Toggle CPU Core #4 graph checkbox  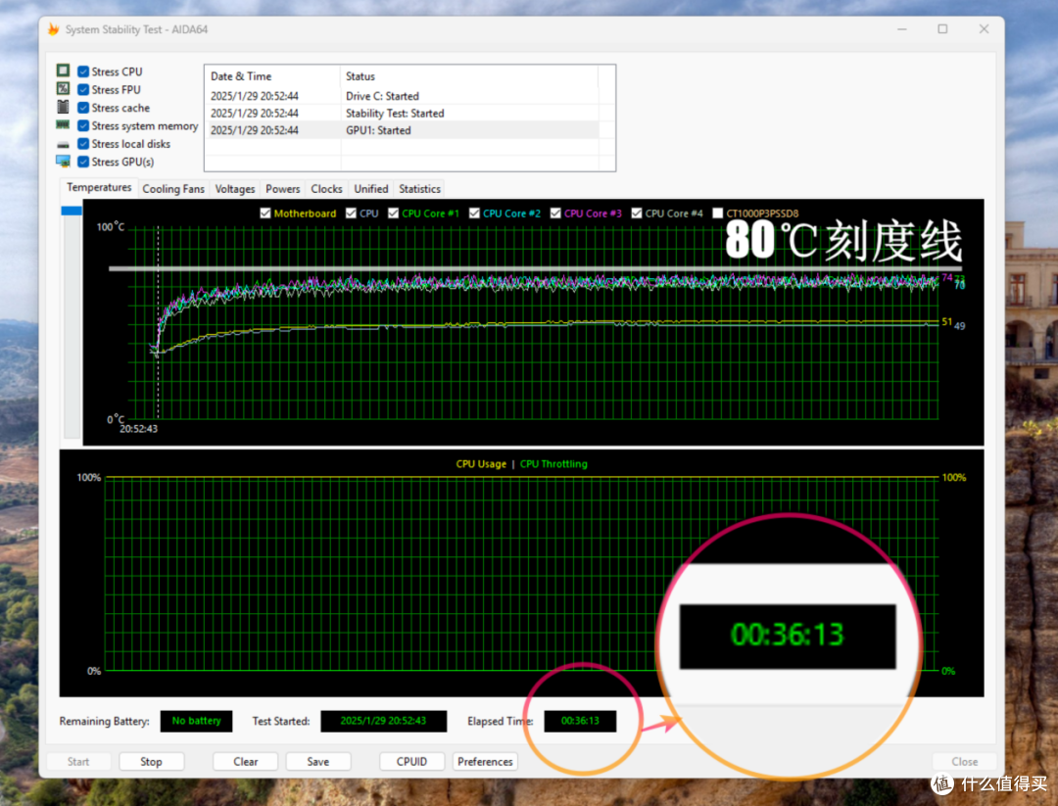pos(637,213)
